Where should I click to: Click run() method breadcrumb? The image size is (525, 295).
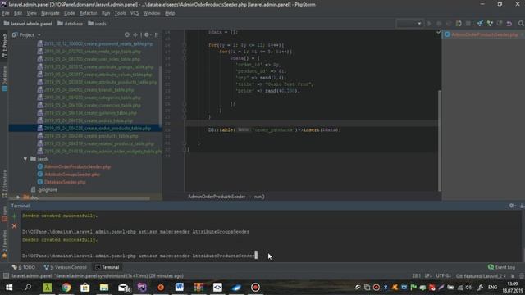[x=259, y=197]
